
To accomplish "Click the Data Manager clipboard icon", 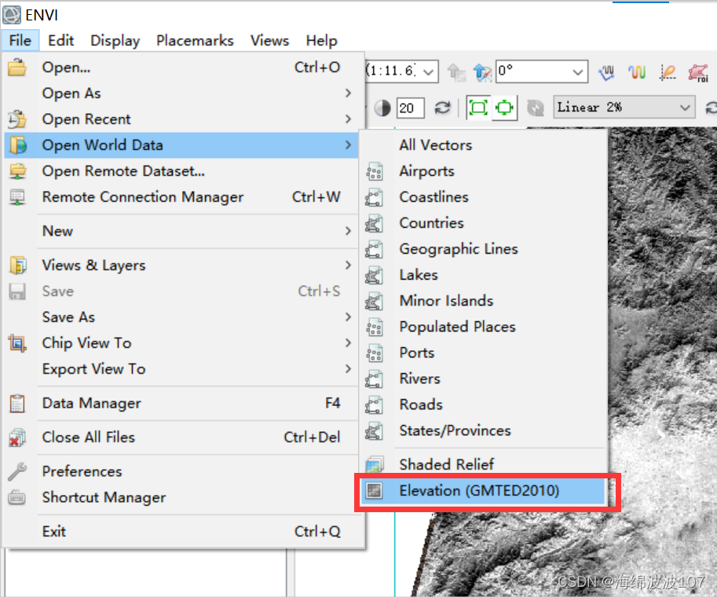I will click(x=17, y=404).
